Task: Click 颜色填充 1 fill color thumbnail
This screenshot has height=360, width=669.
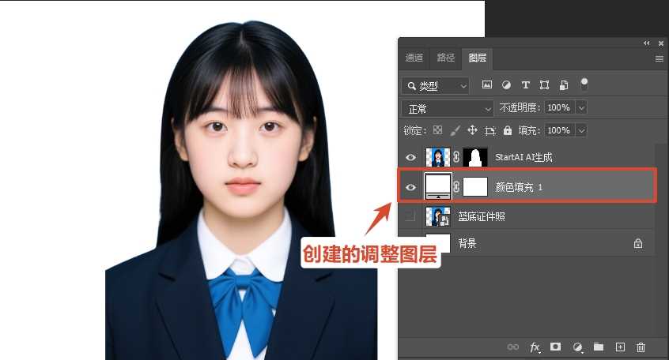Action: pyautogui.click(x=438, y=186)
